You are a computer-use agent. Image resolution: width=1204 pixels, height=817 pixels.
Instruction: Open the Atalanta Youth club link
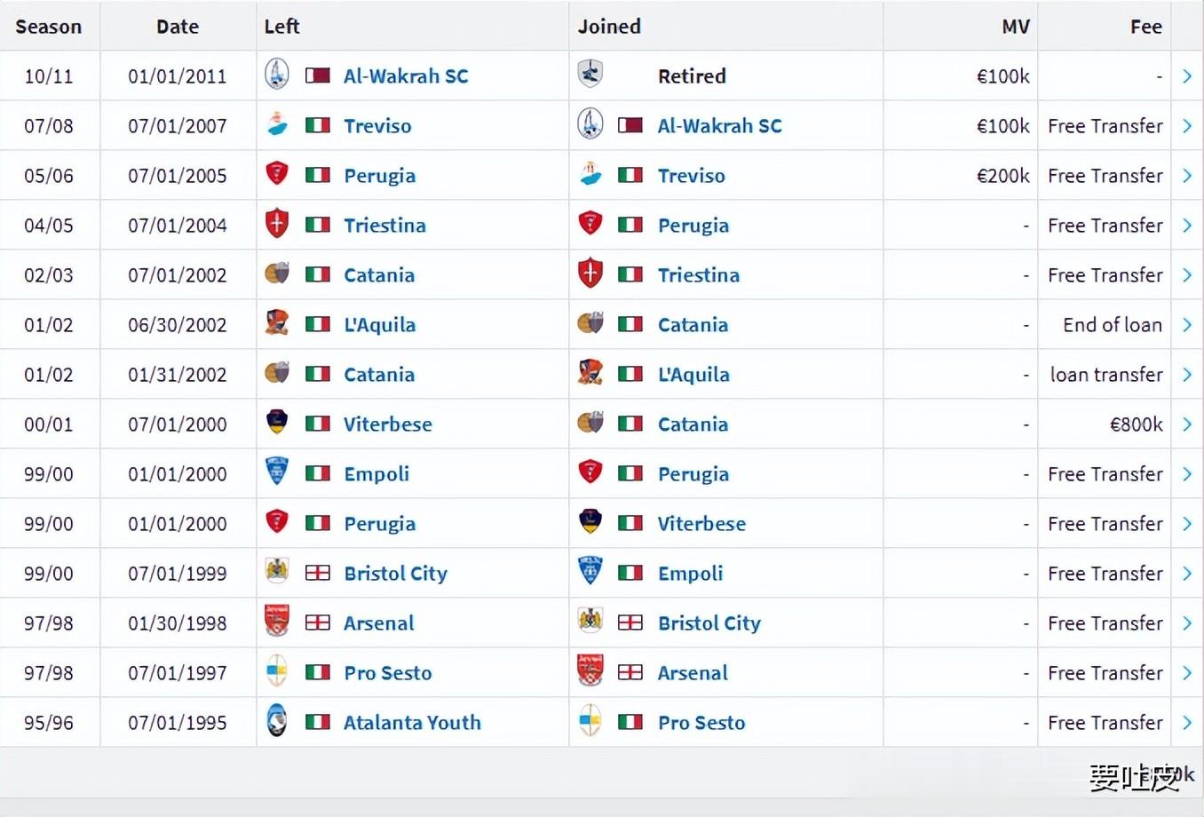[412, 723]
